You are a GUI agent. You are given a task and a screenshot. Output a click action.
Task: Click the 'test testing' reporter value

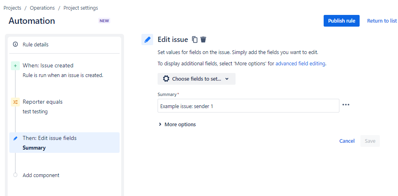35,111
